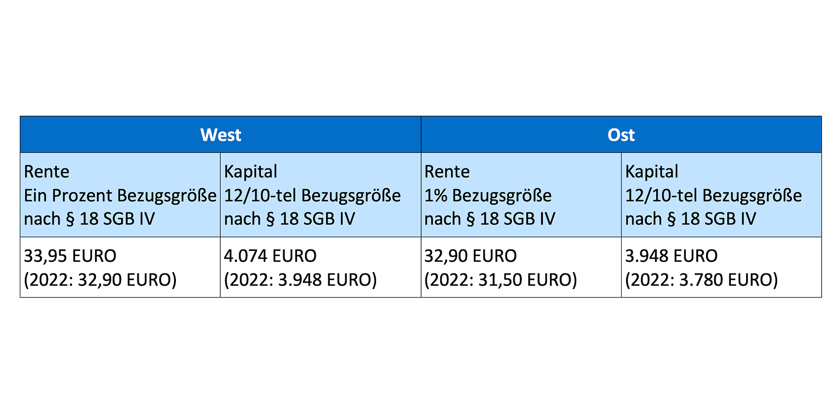Image resolution: width=840 pixels, height=420 pixels.
Task: Click the 33,95 EURO value
Action: (x=70, y=256)
